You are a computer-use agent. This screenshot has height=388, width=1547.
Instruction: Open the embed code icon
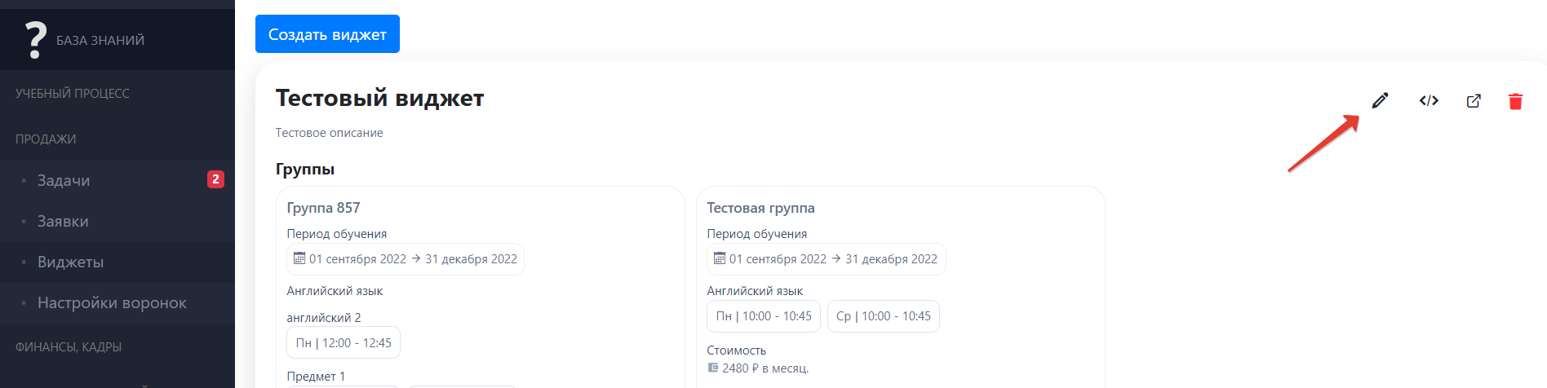(x=1429, y=100)
